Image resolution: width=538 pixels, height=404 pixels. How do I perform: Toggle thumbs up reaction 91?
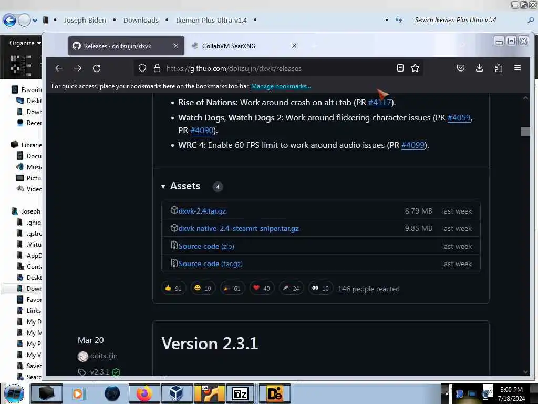[173, 288]
